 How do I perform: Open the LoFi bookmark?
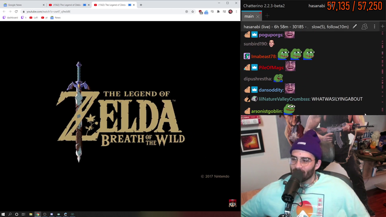tap(34, 17)
